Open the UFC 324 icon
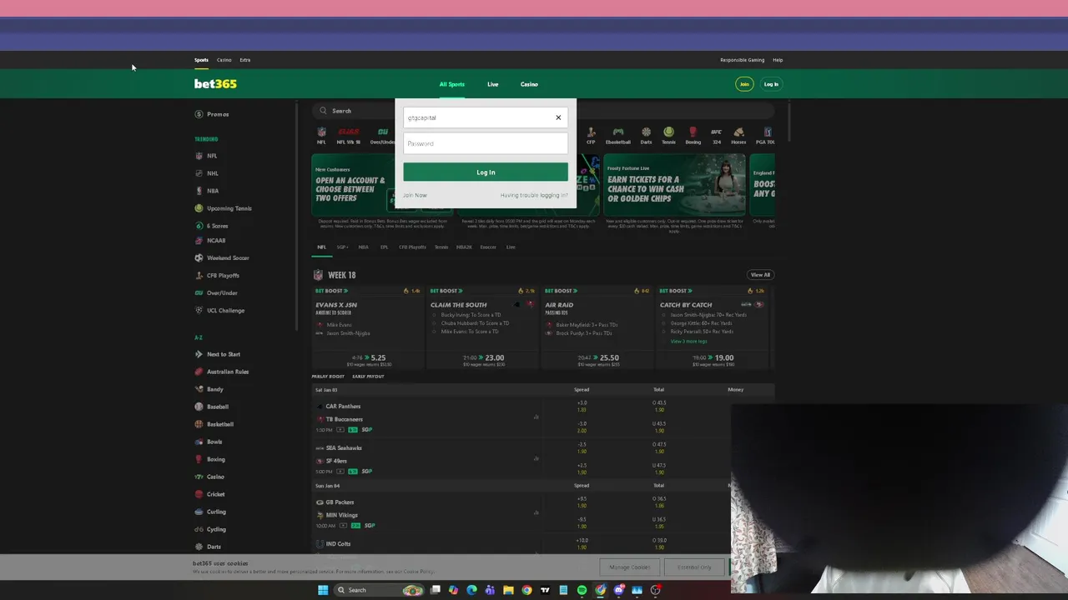 pos(716,135)
